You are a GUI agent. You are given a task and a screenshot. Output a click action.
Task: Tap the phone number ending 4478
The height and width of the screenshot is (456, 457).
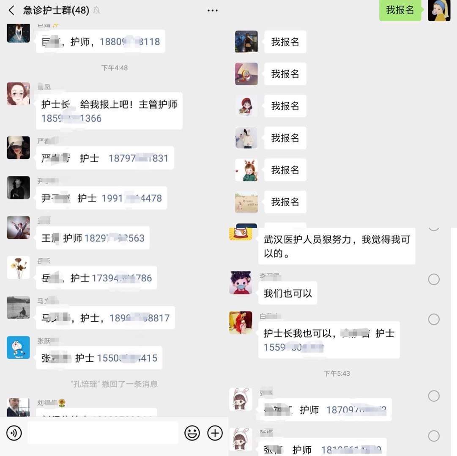point(131,199)
